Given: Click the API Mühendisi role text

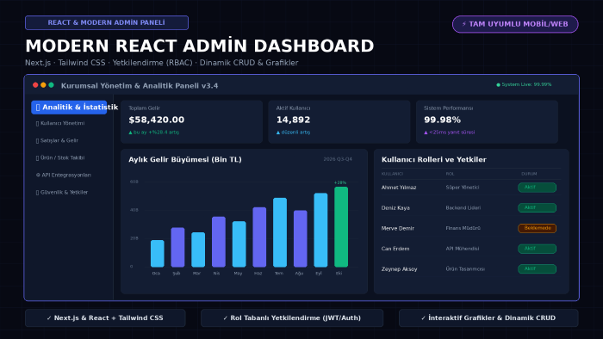Looking at the screenshot, I should pos(463,249).
